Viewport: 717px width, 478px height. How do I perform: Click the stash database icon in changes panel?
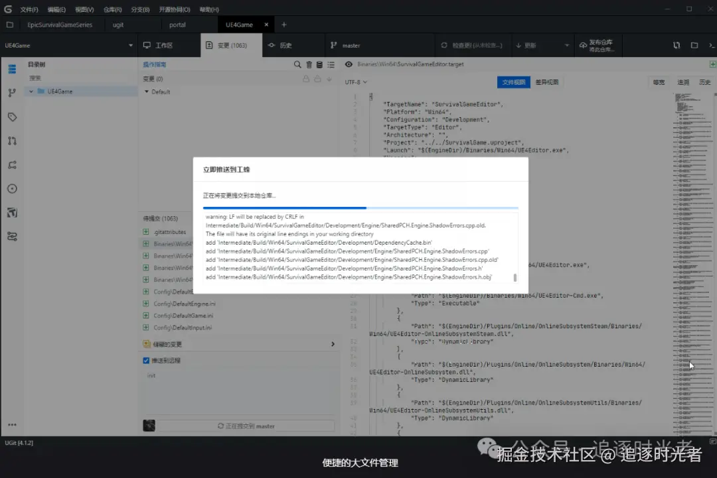coord(319,64)
